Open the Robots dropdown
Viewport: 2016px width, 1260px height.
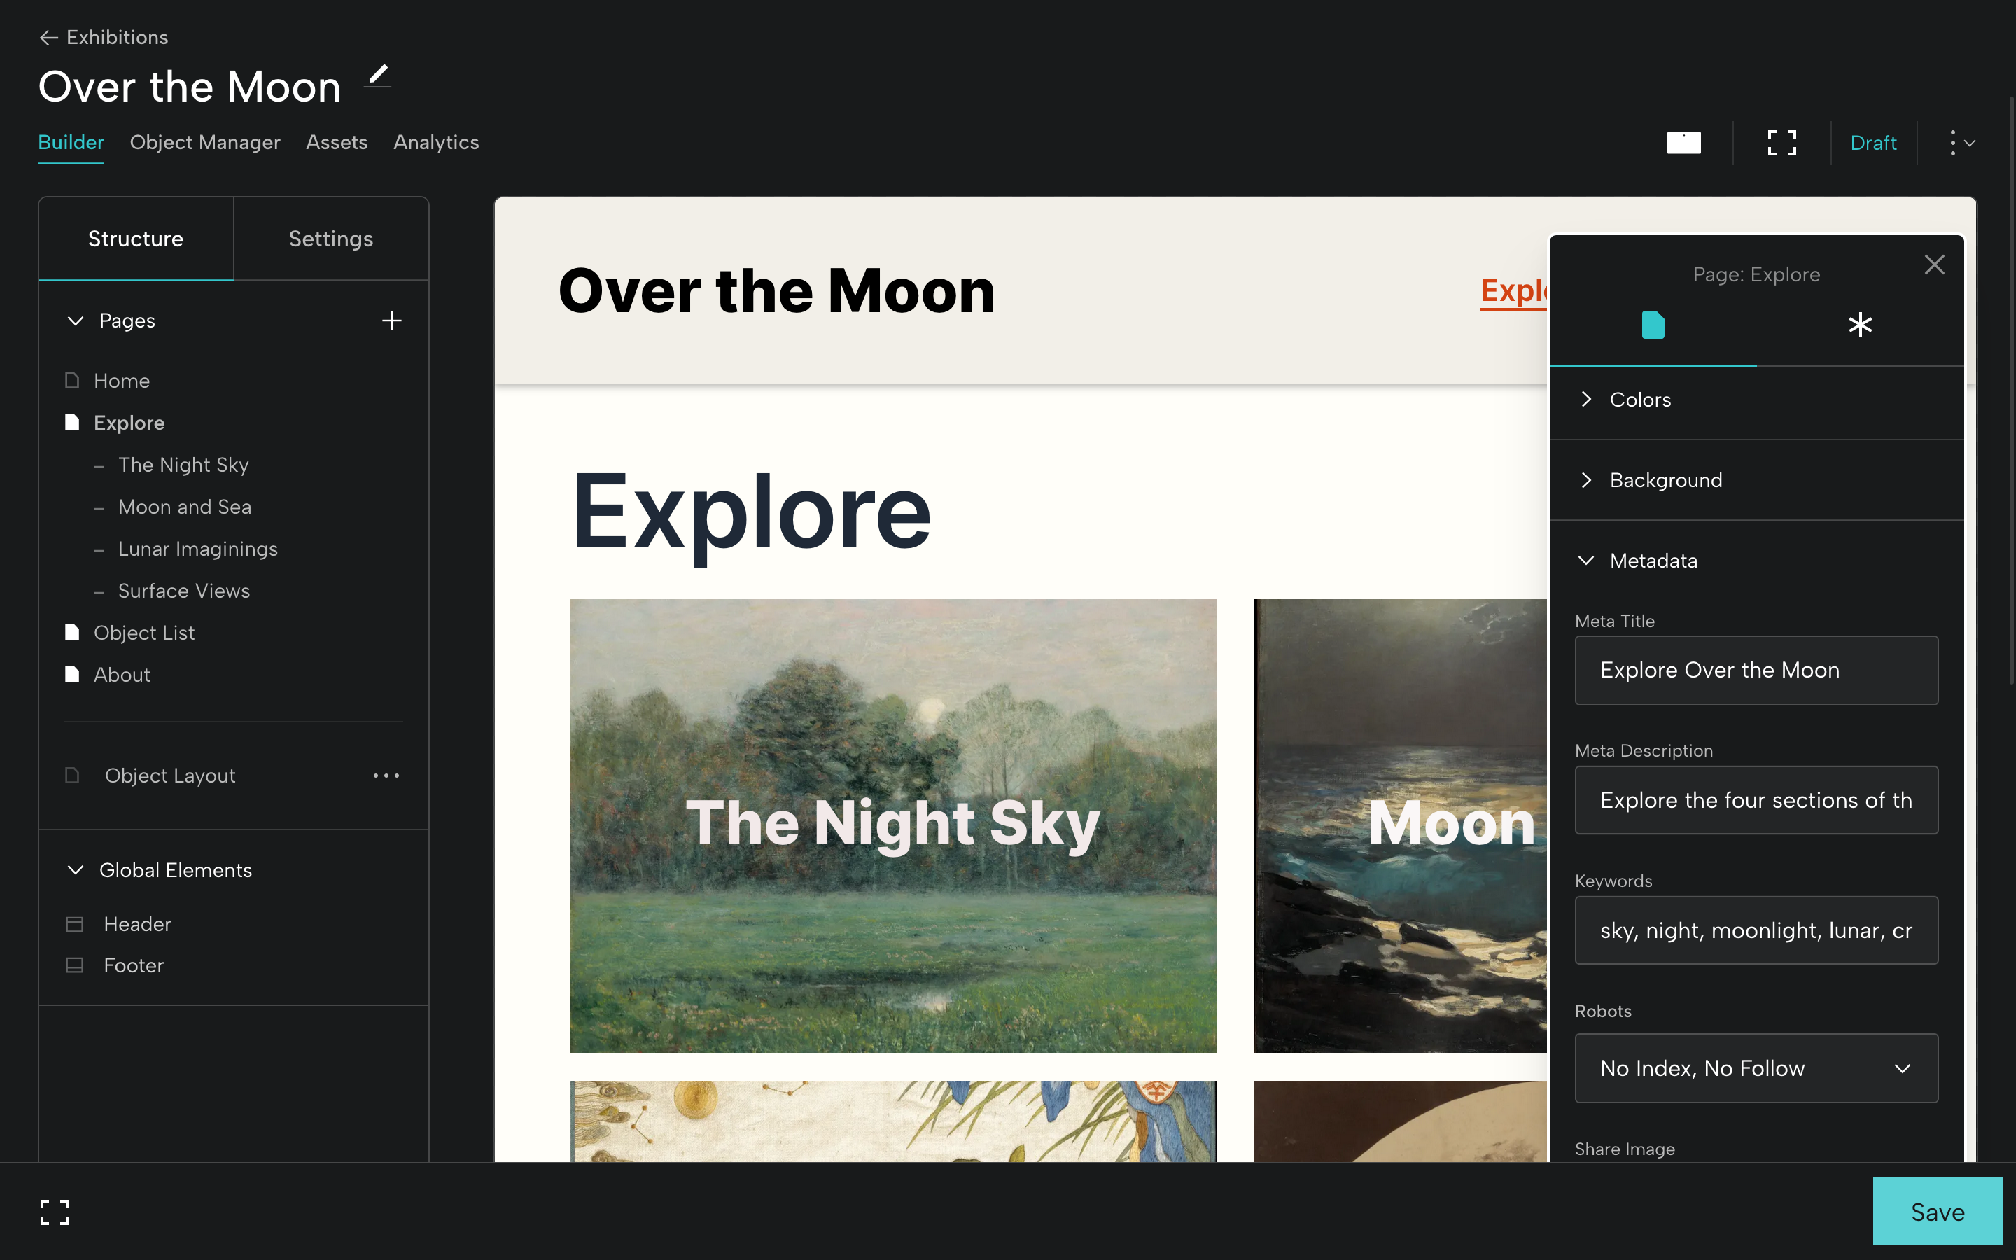click(x=1756, y=1068)
